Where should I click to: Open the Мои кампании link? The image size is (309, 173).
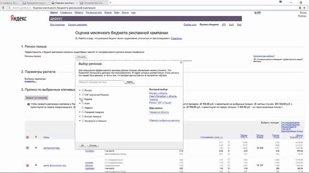point(57,25)
